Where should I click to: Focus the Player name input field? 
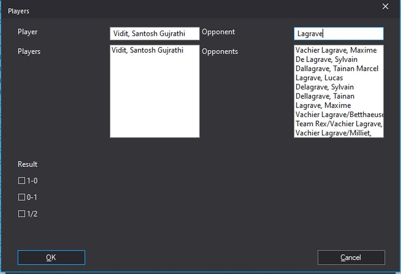pos(154,34)
